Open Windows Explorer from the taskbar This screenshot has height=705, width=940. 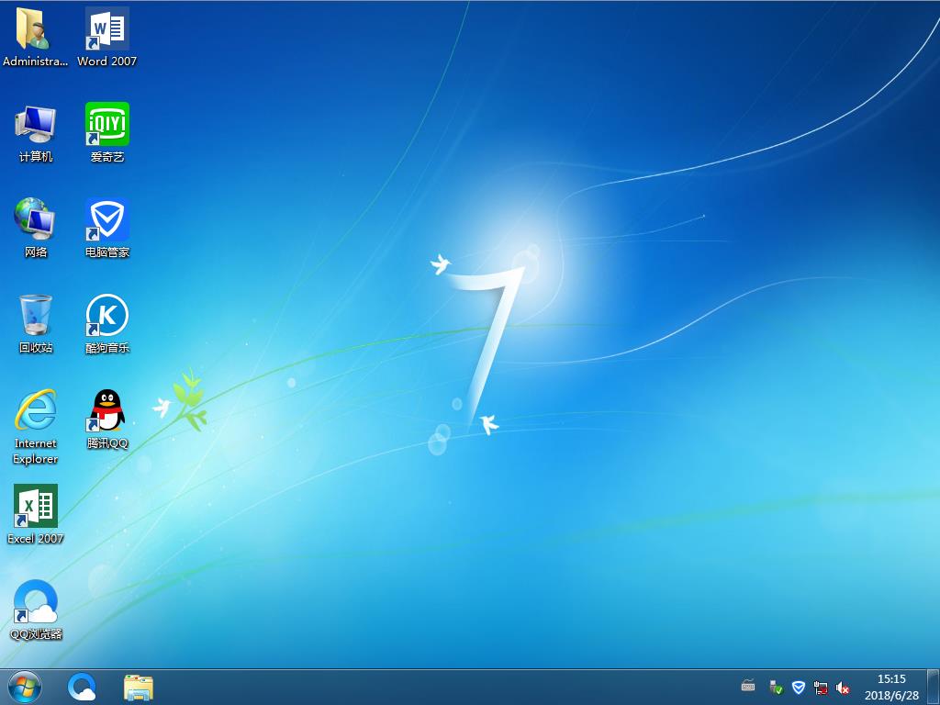pos(139,688)
